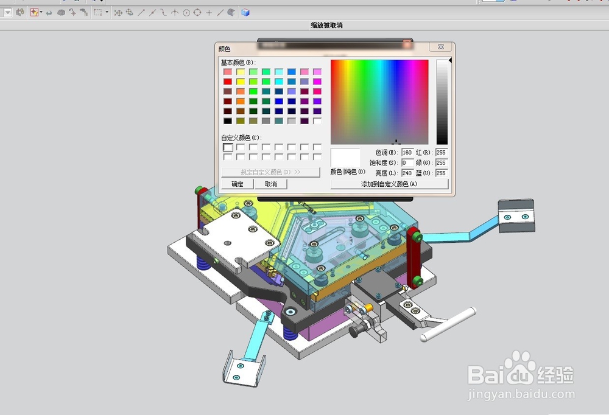Pick the olive swatch next to black
Viewport: 609px width, 415px height.
pyautogui.click(x=241, y=120)
